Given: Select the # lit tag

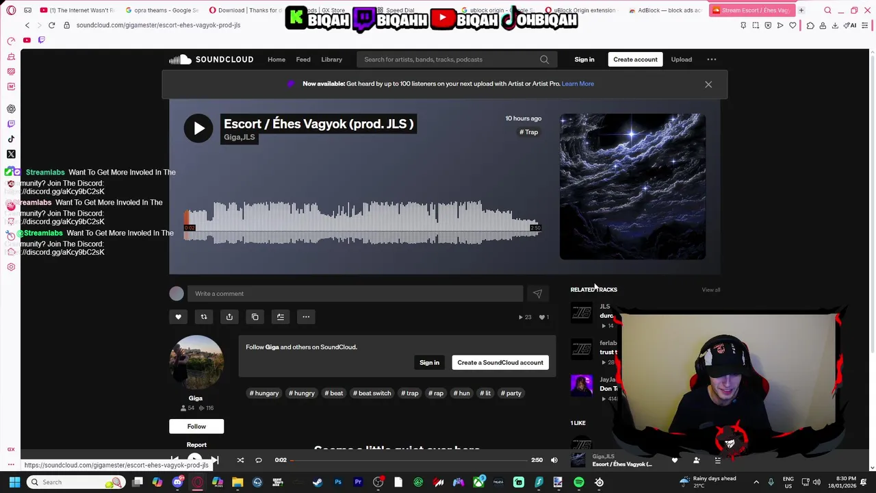Looking at the screenshot, I should point(485,393).
